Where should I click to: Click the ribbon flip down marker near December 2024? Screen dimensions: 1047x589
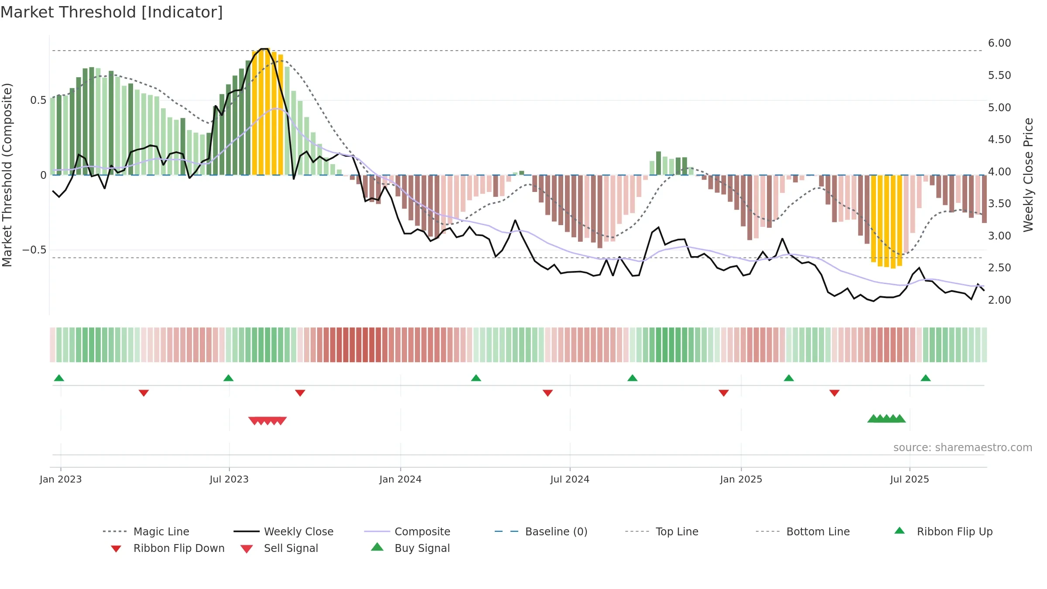point(724,393)
